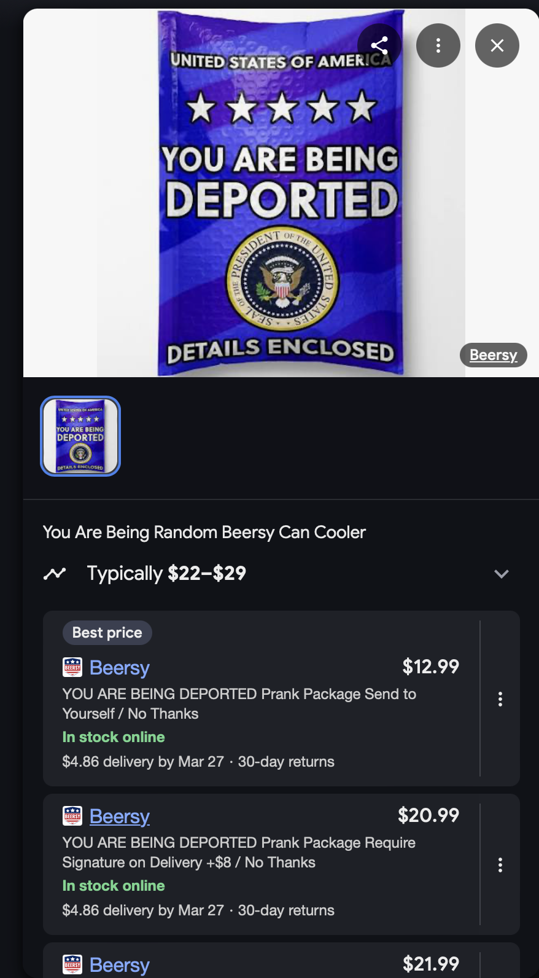The width and height of the screenshot is (539, 978).
Task: Open more options for the $20.99 offer
Action: (500, 865)
